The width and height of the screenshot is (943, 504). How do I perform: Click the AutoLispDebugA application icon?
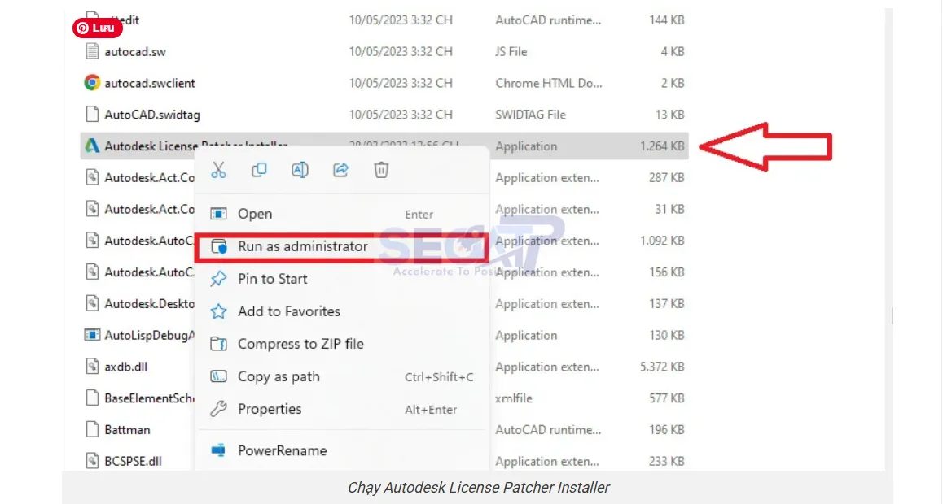point(92,336)
